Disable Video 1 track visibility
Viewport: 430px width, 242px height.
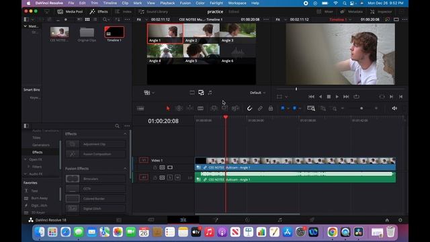170,167
